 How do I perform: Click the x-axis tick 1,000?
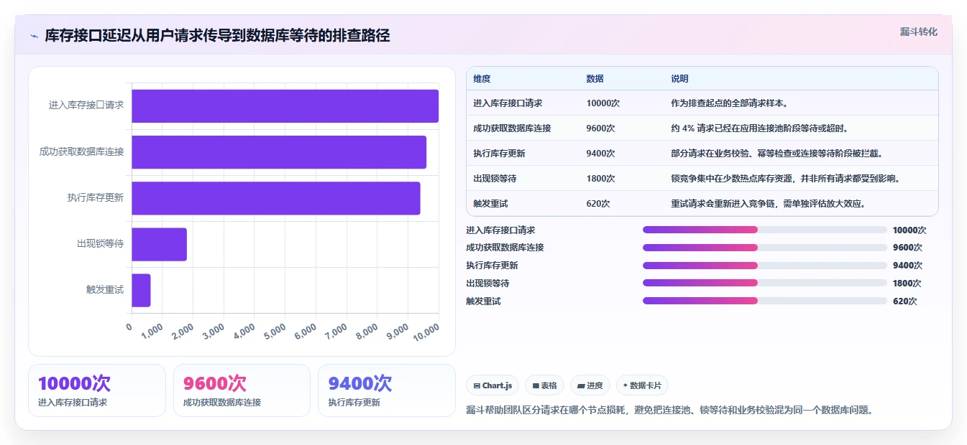[x=152, y=332]
